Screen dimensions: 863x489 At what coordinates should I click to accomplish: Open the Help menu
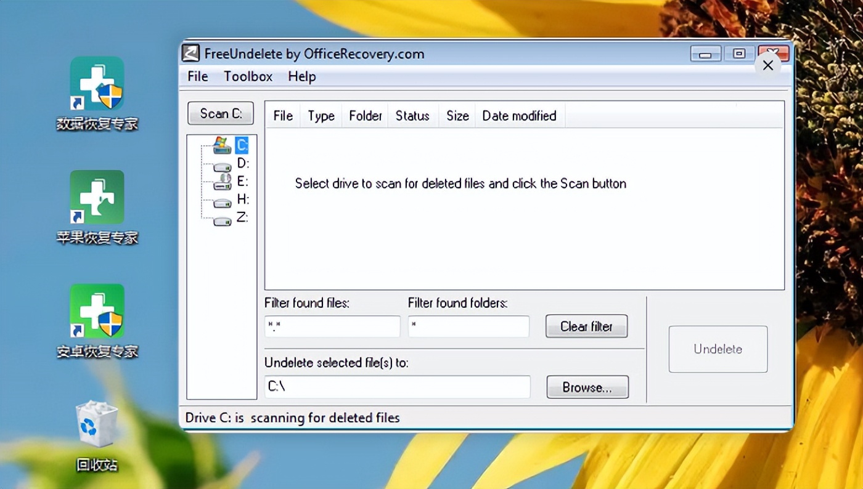pos(302,76)
